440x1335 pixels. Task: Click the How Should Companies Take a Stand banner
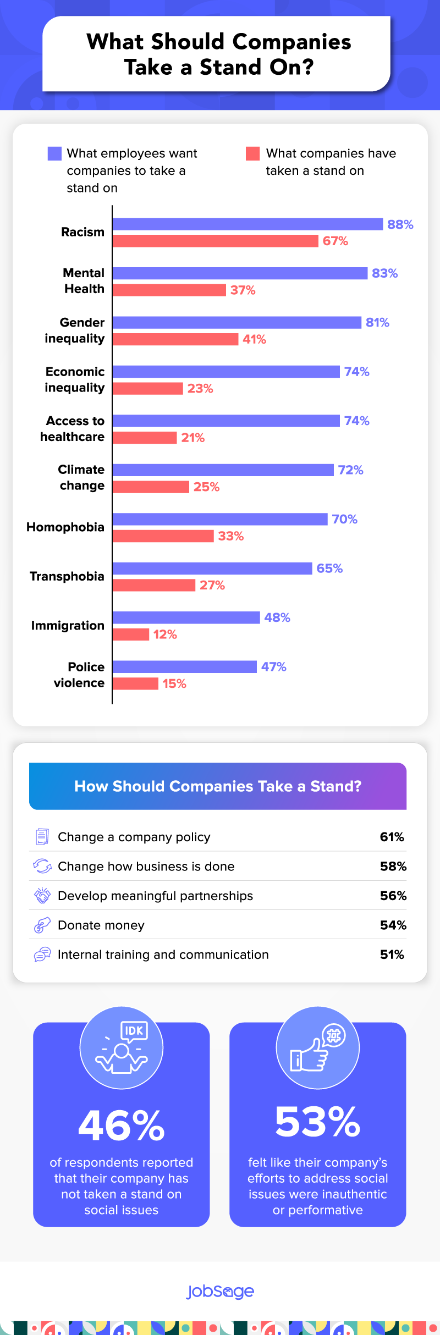click(x=218, y=786)
